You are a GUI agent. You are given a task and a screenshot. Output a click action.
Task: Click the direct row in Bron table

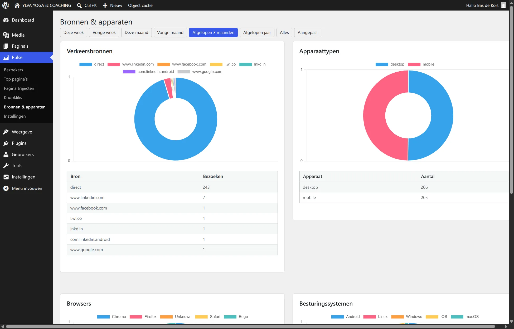click(172, 187)
